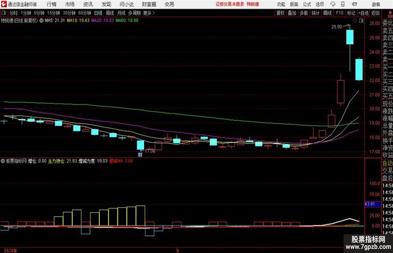The image size is (393, 253).
Task: Switch to 5分钟 period tab
Action: coord(39,13)
